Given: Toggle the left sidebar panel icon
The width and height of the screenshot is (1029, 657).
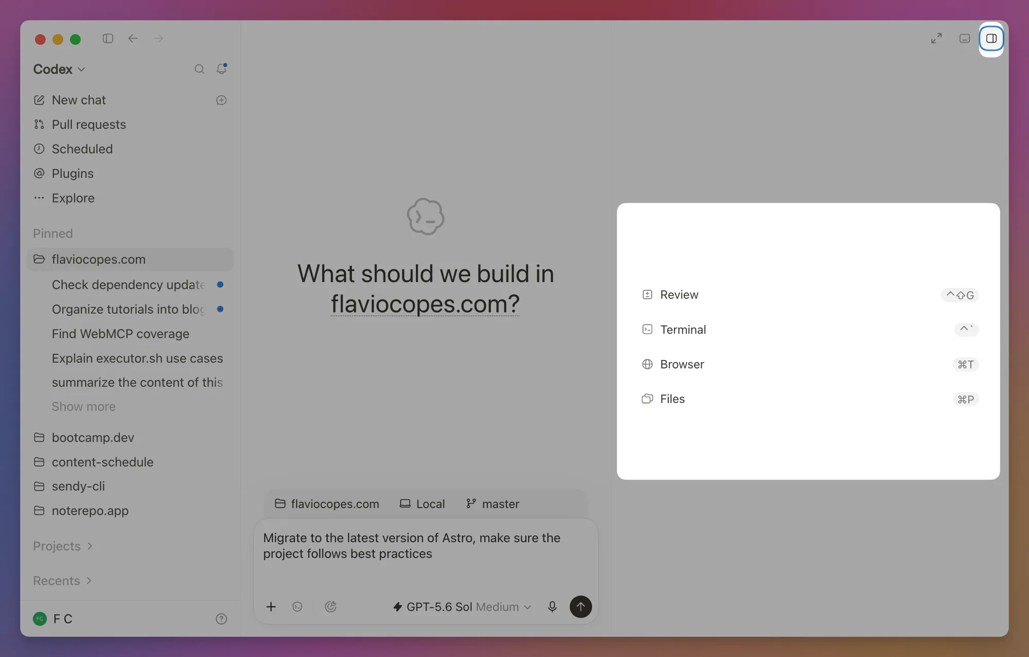Looking at the screenshot, I should (x=108, y=39).
